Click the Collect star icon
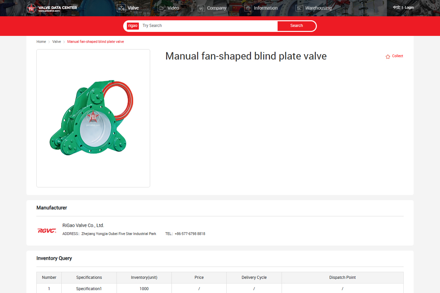This screenshot has width=440, height=293. [x=388, y=56]
